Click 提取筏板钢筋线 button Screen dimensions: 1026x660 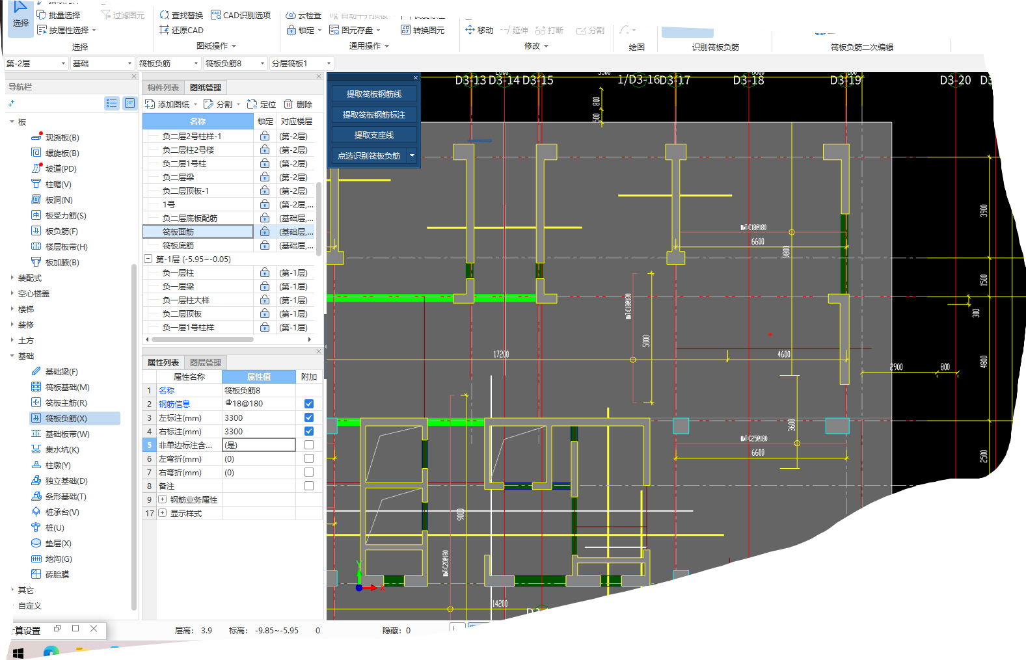click(x=374, y=94)
